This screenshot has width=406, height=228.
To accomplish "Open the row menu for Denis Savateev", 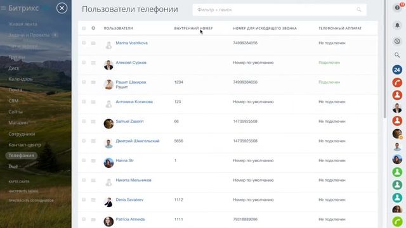I will pyautogui.click(x=93, y=200).
